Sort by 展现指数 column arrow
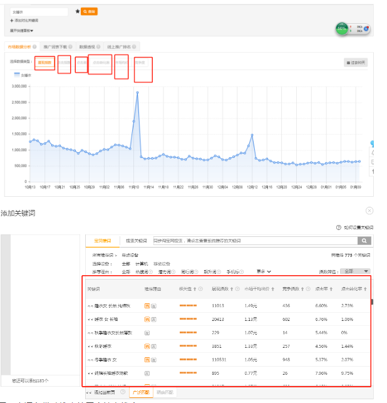Viewport: 387px width, 403px height. 232,289
